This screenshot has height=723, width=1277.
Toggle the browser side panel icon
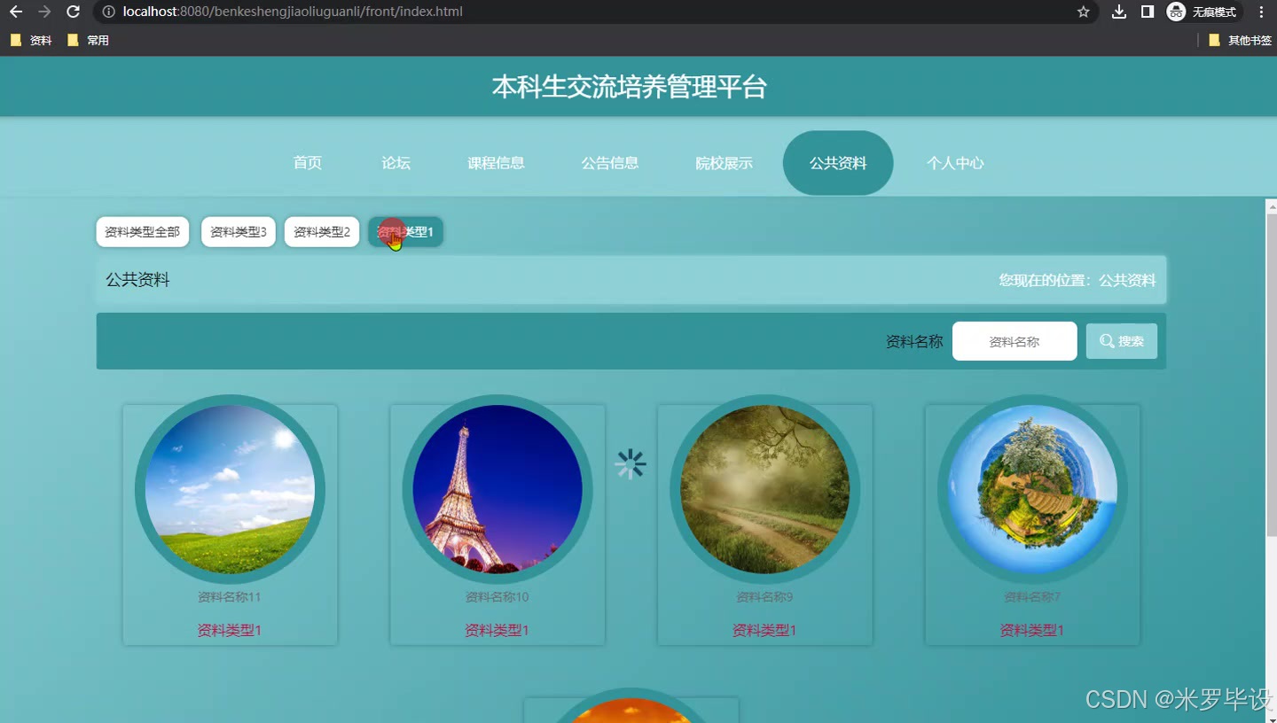click(1147, 12)
